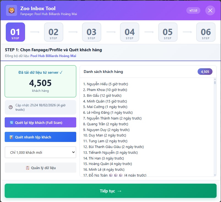Click the v7.1.0 version badge
221x202 pixels.
click(193, 10)
